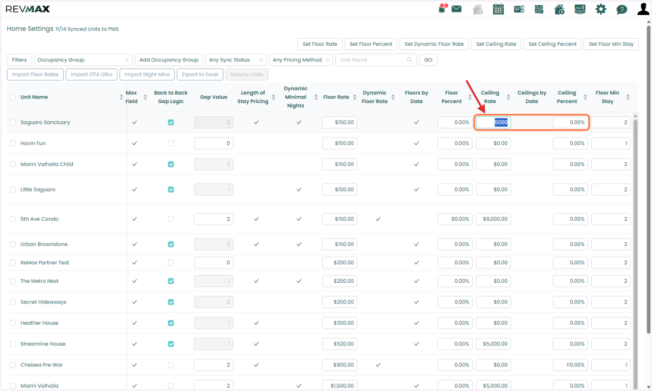Click the Saguaro Sanctuary Floor Min Stay field
Image resolution: width=652 pixels, height=391 pixels.
[x=611, y=122]
